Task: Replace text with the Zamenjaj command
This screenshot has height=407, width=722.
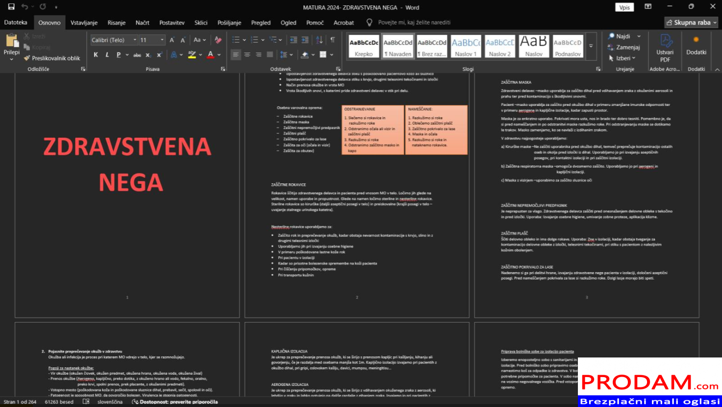Action: (x=623, y=47)
